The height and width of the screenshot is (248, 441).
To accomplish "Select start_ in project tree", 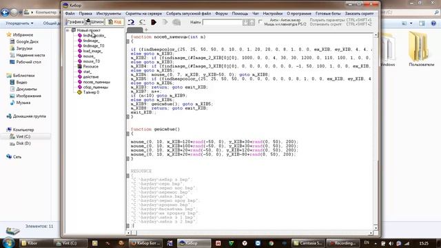I will [88, 72].
